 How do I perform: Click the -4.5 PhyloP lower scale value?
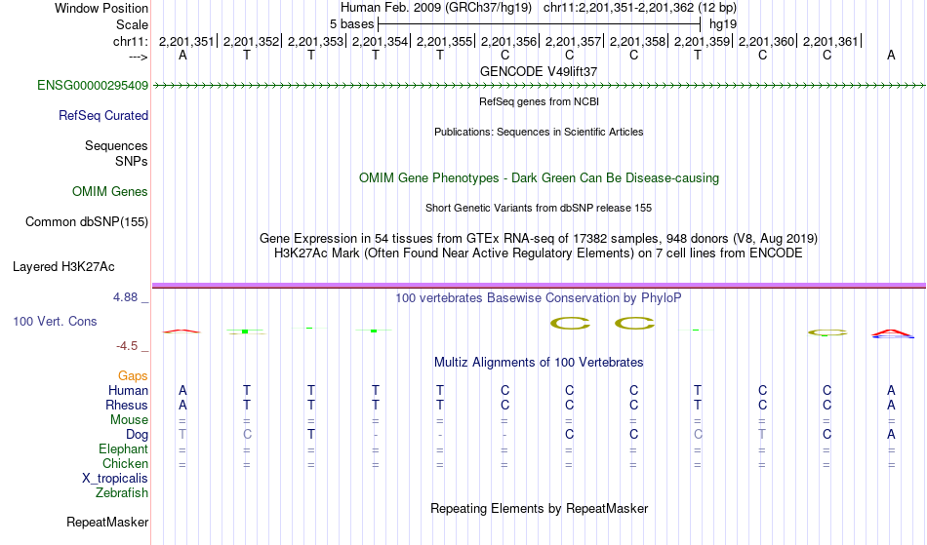click(127, 346)
